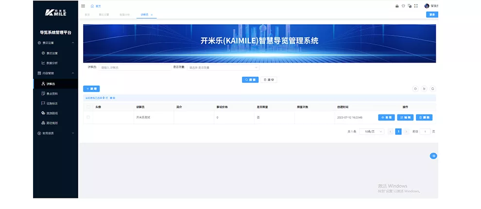The width and height of the screenshot is (481, 209).
Task: Open the 是否限量 select dropdown
Action: click(x=223, y=67)
